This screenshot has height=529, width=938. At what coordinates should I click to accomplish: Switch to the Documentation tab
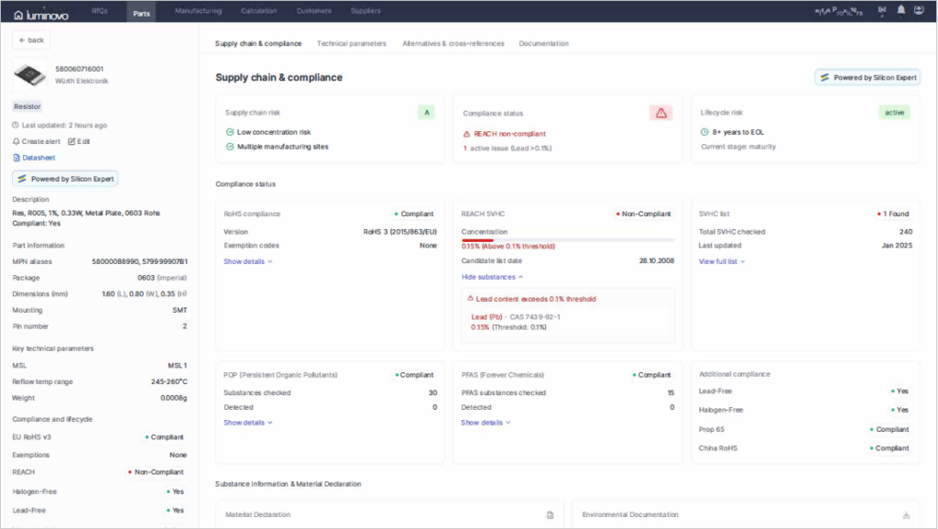tap(544, 44)
